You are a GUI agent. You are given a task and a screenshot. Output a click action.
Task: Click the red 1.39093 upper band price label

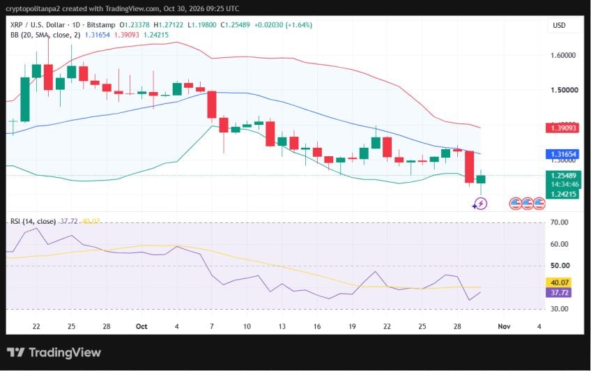(x=562, y=128)
